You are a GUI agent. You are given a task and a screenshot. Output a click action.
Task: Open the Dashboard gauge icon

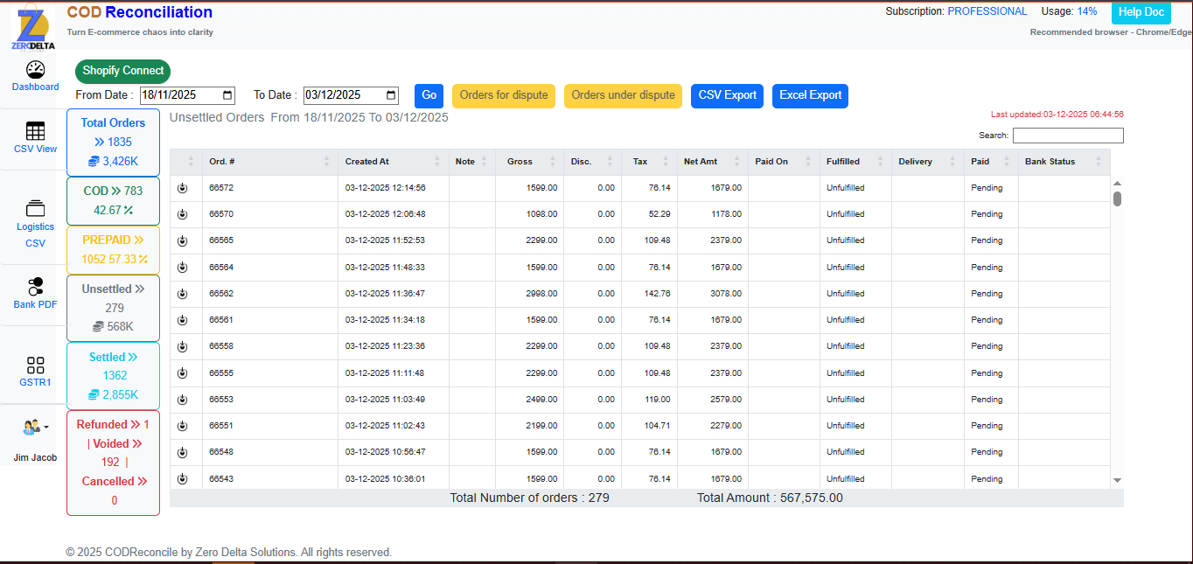pos(35,70)
